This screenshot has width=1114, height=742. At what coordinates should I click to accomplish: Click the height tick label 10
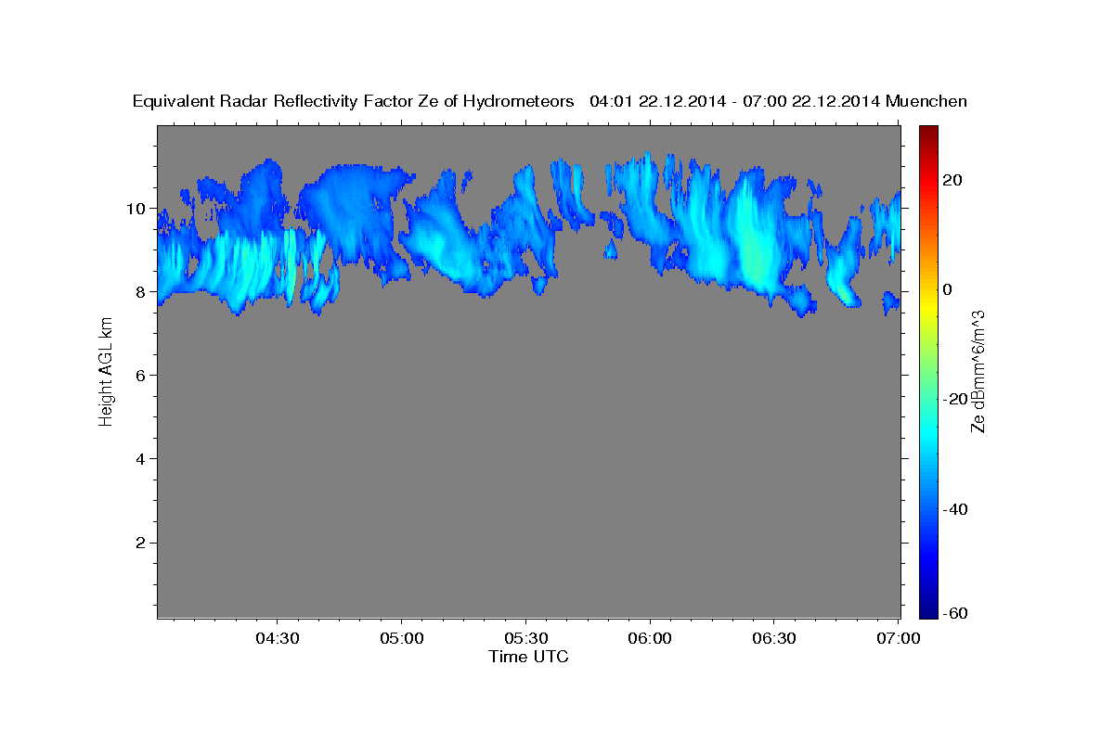pos(137,208)
